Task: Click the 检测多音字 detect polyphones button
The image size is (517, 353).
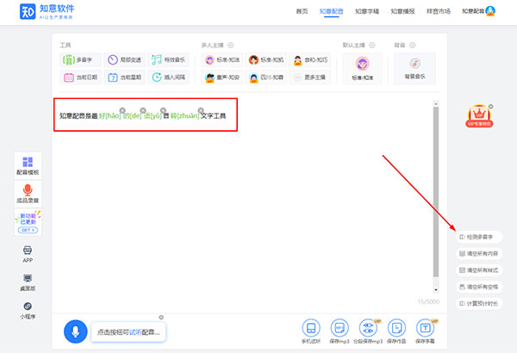Action: click(479, 237)
